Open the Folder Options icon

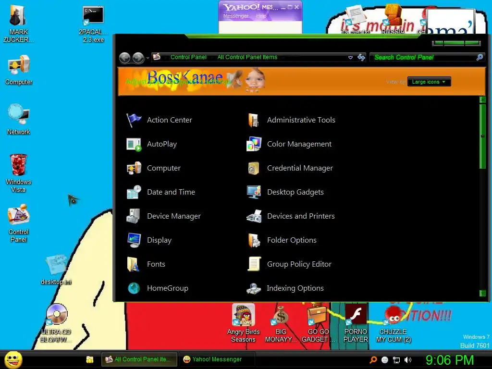254,240
